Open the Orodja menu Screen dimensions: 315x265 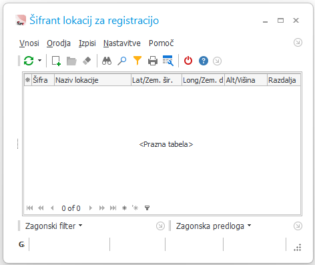[59, 43]
